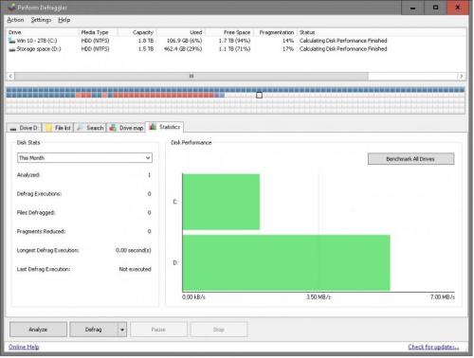Click the Piriform Defraggler title bar icon
Screen dimensions: 474x358
11,7
